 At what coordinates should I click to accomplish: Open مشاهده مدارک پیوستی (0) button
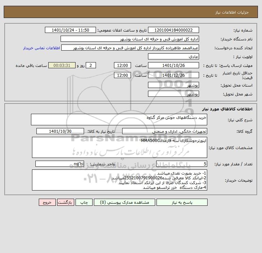coord(125,202)
